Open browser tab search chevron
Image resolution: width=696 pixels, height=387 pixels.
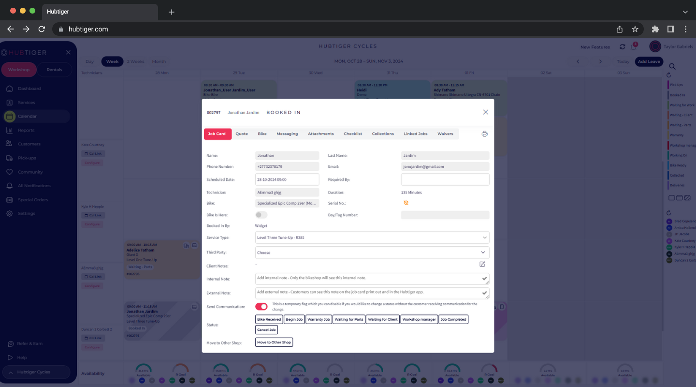685,12
